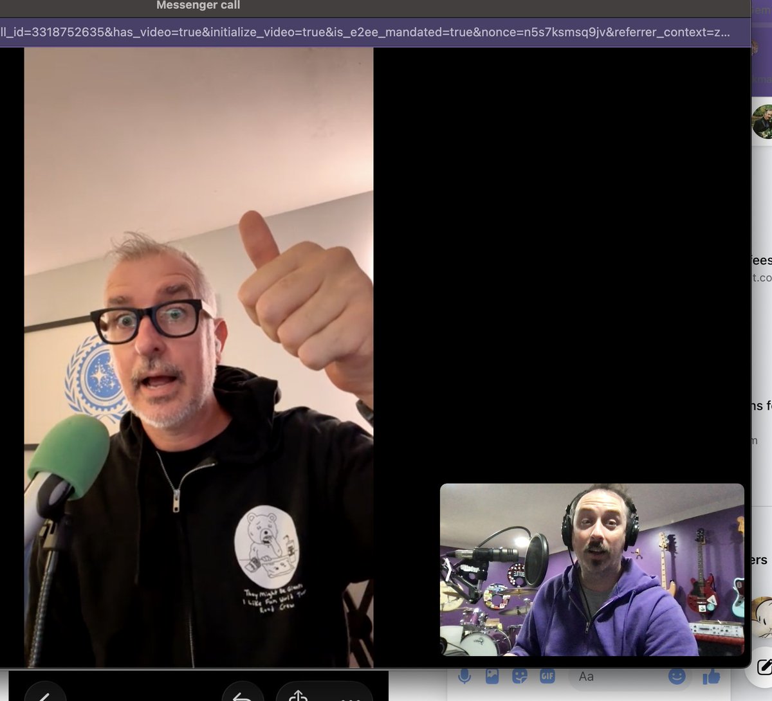Image resolution: width=772 pixels, height=701 pixels.
Task: Send a thumbs-up like
Action: [711, 676]
